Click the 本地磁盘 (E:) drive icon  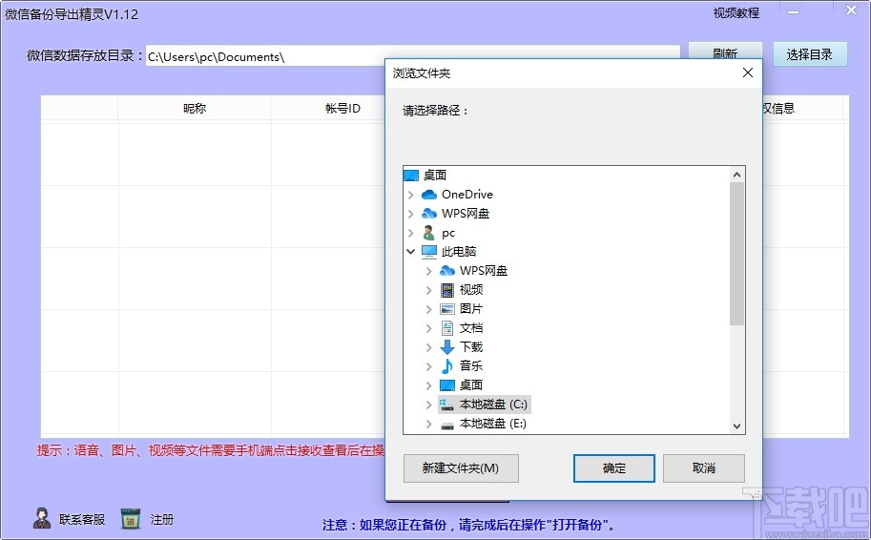(447, 425)
